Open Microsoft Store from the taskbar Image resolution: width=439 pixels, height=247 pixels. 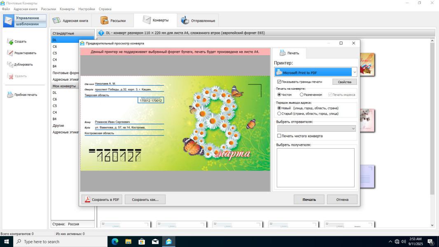[142, 242]
